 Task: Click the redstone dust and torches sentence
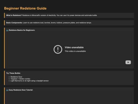(57, 23)
